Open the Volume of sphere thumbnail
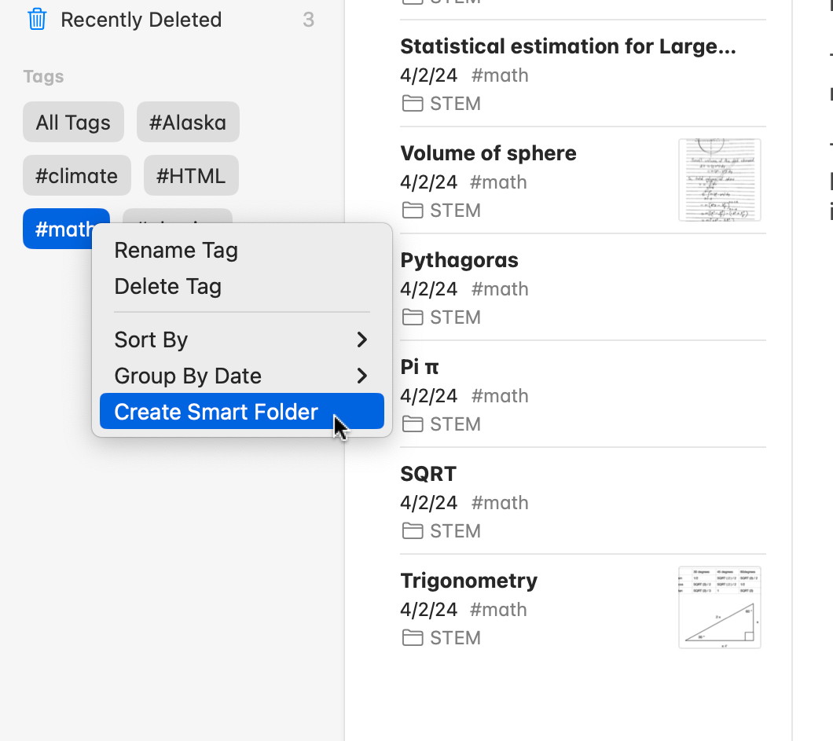The image size is (833, 741). 719,180
